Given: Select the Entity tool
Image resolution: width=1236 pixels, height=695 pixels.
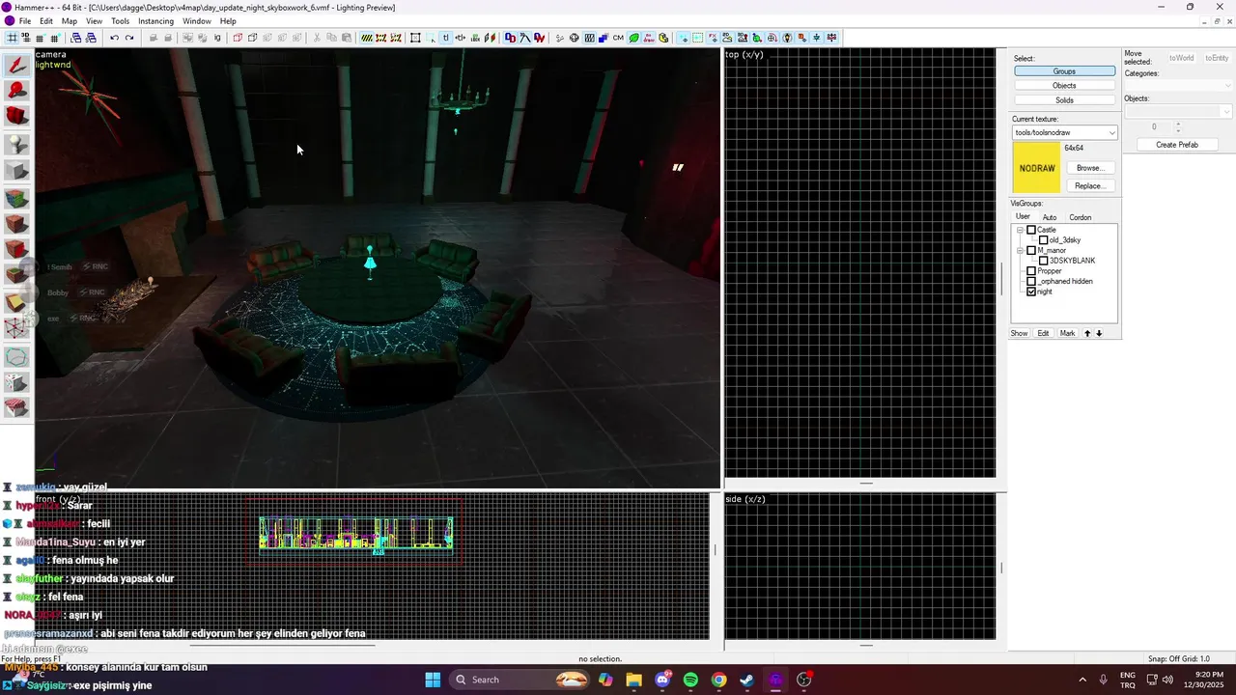Looking at the screenshot, I should pos(16,145).
